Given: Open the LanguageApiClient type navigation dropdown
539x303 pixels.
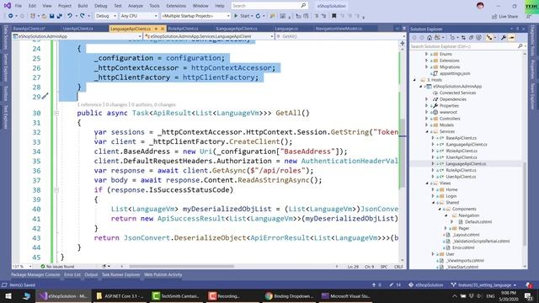Looking at the screenshot, I should 209,36.
